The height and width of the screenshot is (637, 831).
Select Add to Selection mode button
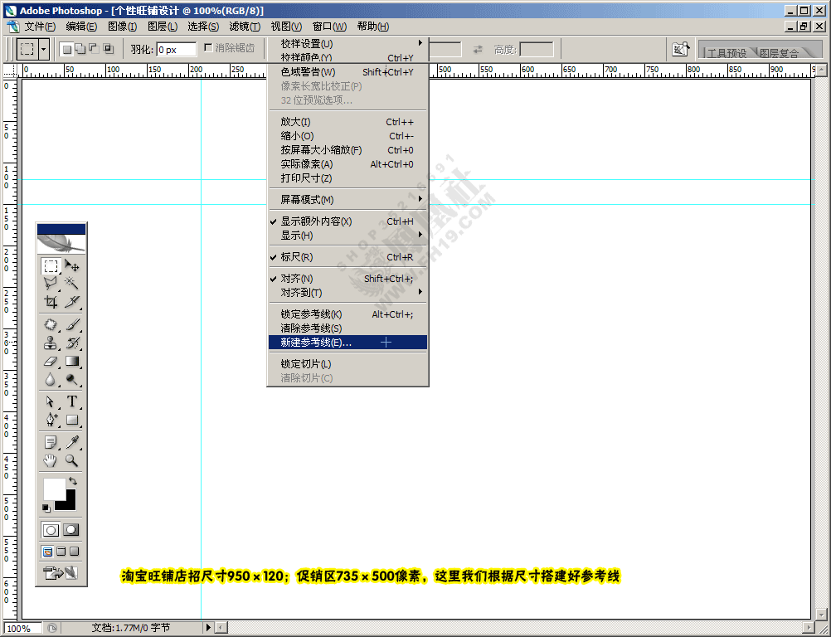coord(80,49)
